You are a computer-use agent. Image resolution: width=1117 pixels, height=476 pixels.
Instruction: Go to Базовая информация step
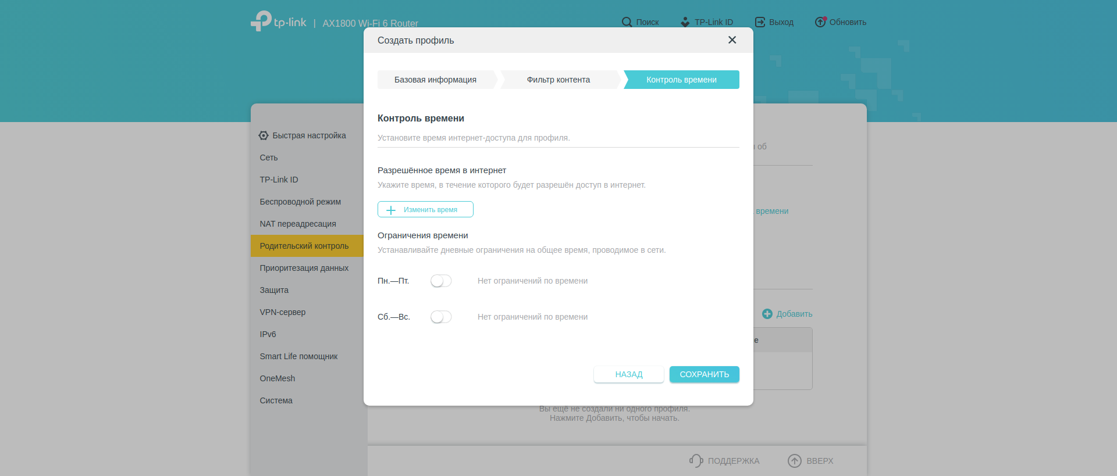point(435,80)
